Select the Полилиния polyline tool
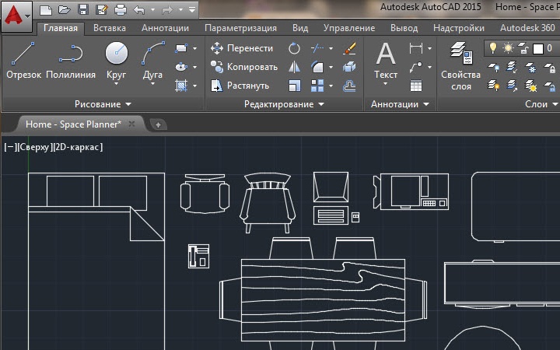 71,60
